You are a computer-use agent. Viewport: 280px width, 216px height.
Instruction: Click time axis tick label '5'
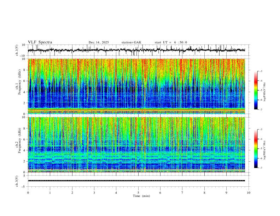(138, 193)
